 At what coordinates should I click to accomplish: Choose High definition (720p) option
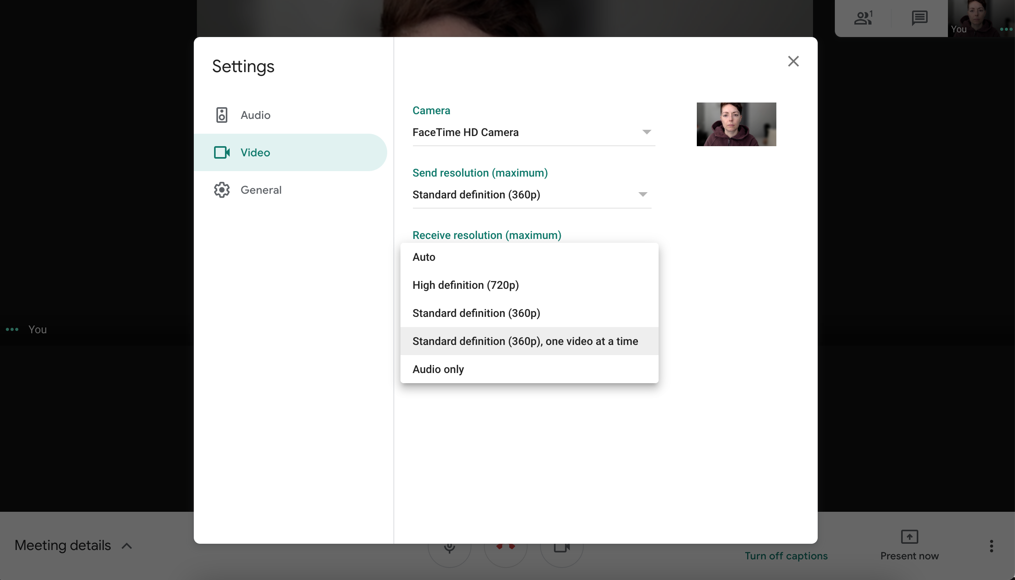pos(529,285)
